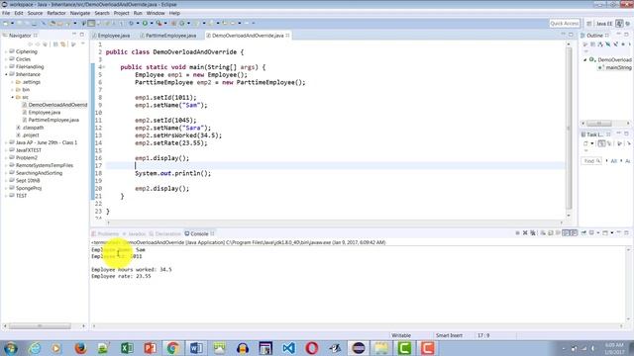Screen dimensions: 634x356
Task: Click the New file toolbar icon
Action: pos(6,24)
